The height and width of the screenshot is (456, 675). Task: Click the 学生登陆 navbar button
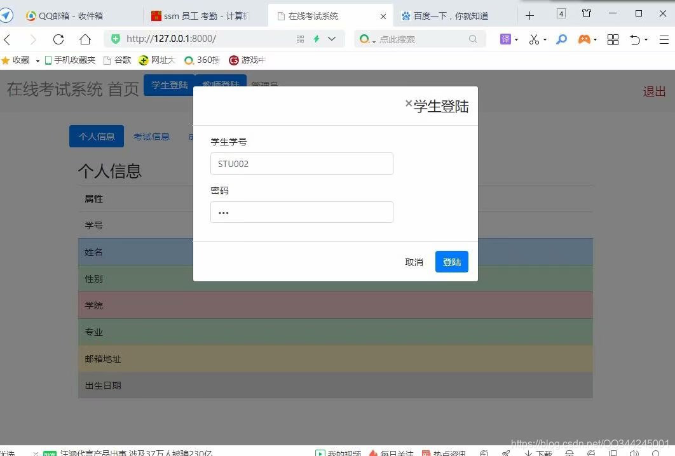click(x=169, y=85)
